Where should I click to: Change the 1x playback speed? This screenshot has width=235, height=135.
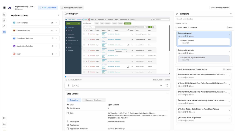pyautogui.click(x=161, y=85)
